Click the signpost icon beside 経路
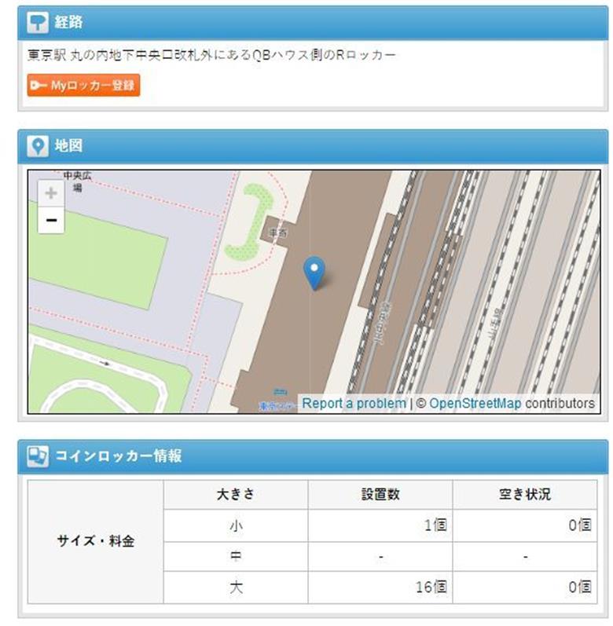This screenshot has height=626, width=613. (x=38, y=23)
